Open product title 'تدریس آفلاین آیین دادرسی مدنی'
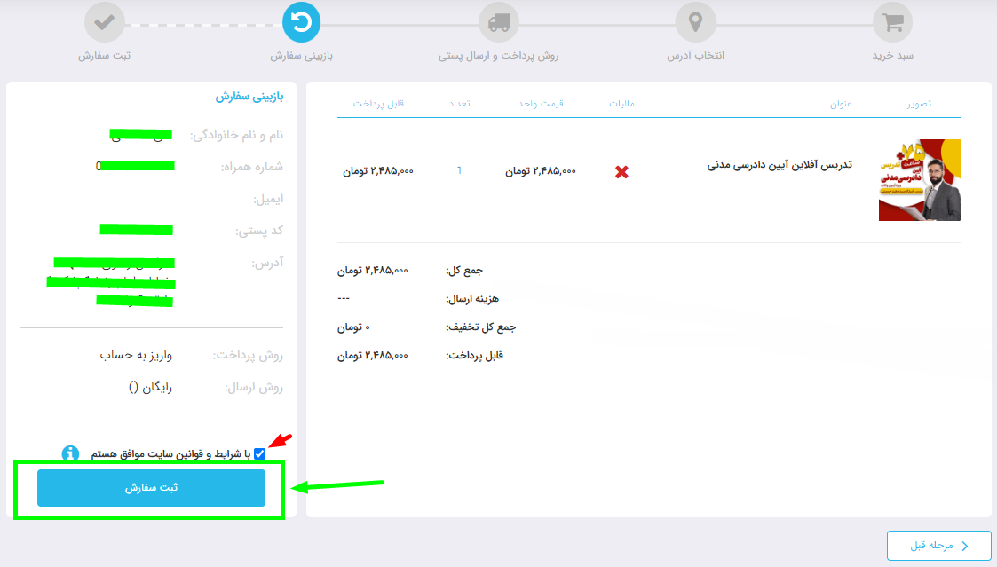Screen dimensions: 997x567 (x=779, y=165)
